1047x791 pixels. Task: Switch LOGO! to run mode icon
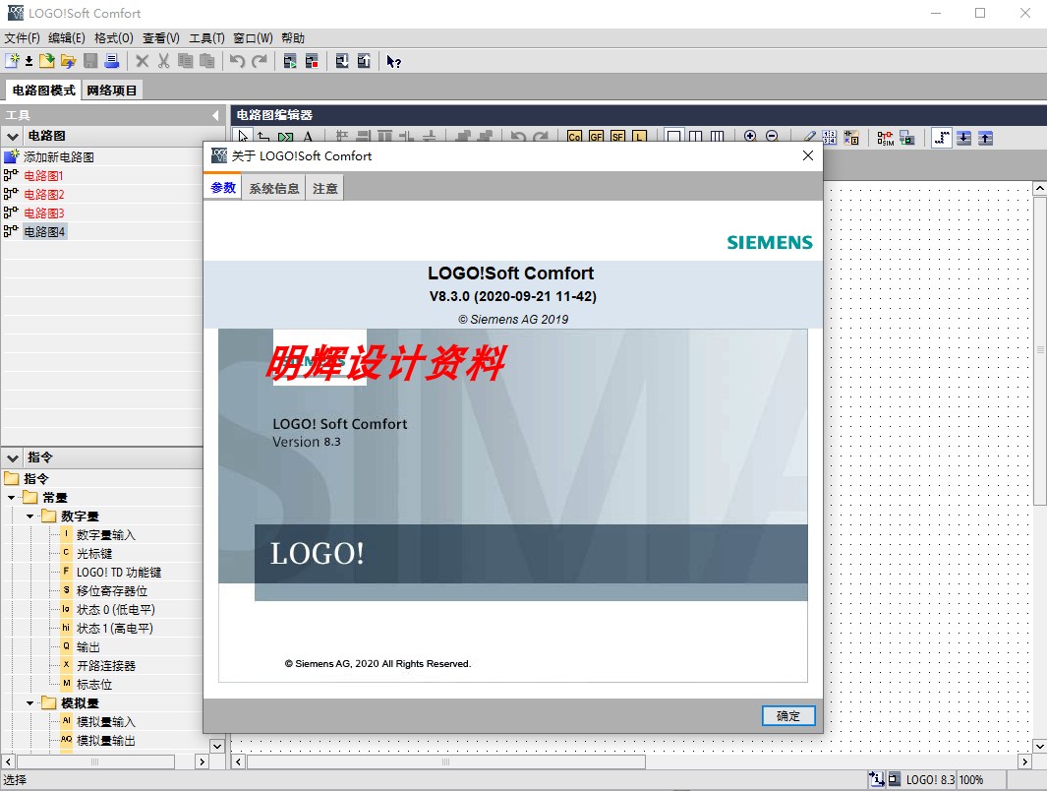[290, 61]
